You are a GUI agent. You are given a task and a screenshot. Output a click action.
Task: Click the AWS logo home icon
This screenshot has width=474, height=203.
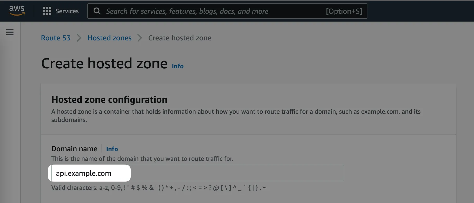coord(17,11)
